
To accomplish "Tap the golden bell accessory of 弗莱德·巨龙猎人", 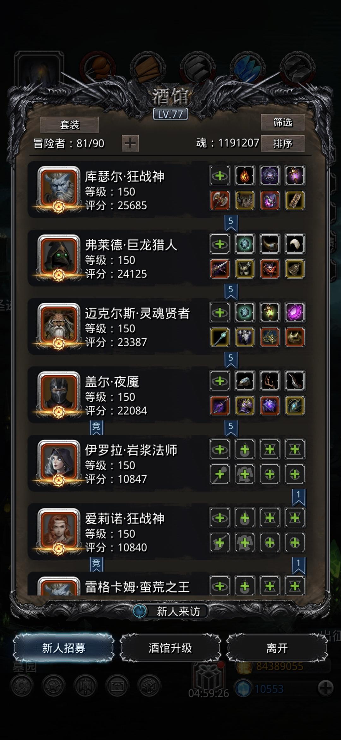I will [x=295, y=269].
